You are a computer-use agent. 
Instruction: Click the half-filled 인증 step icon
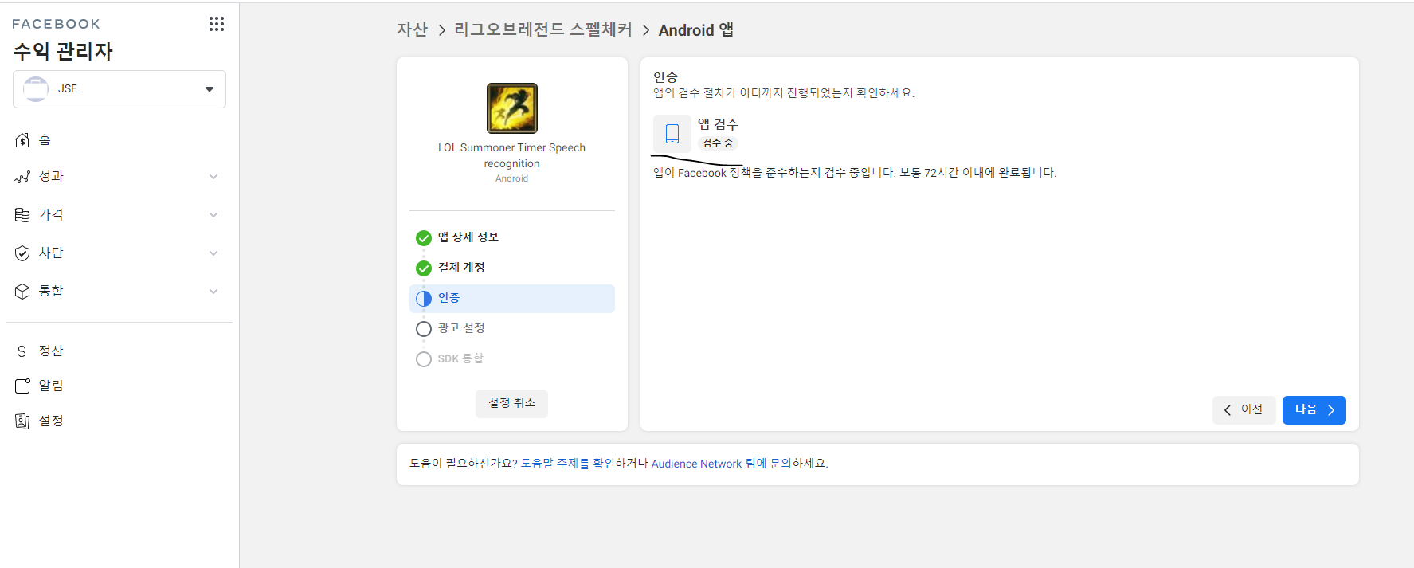pyautogui.click(x=424, y=299)
